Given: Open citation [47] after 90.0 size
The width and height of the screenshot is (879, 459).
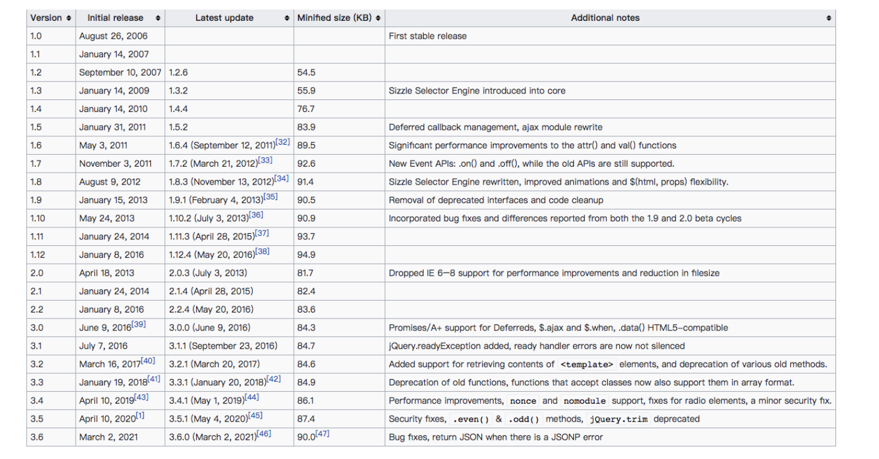Looking at the screenshot, I should point(322,435).
